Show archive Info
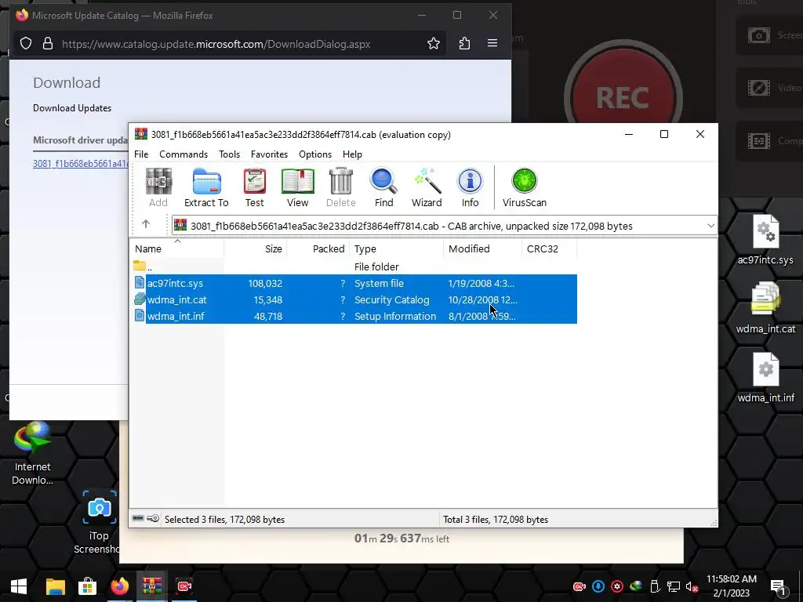The image size is (803, 602). click(x=471, y=187)
